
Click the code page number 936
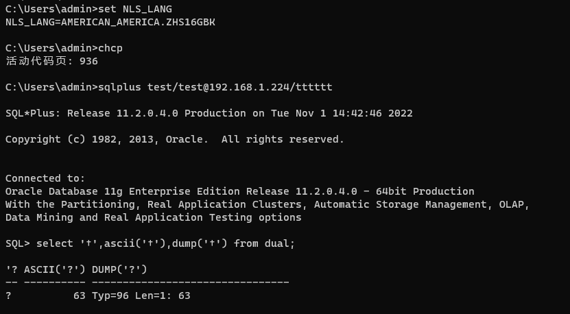click(88, 61)
